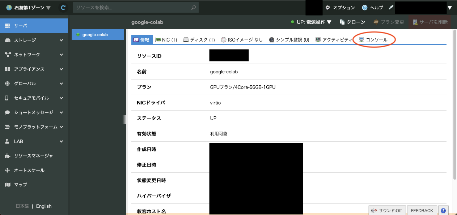Viewport: 457px width, 215px height.
Task: Click the ステータス value UP
Action: click(x=213, y=118)
